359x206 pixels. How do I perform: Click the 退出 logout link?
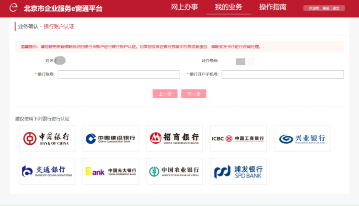click(x=336, y=8)
